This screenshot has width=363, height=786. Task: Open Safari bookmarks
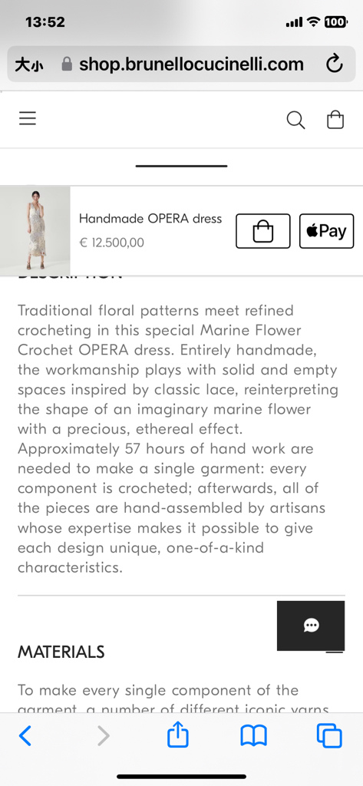(254, 736)
